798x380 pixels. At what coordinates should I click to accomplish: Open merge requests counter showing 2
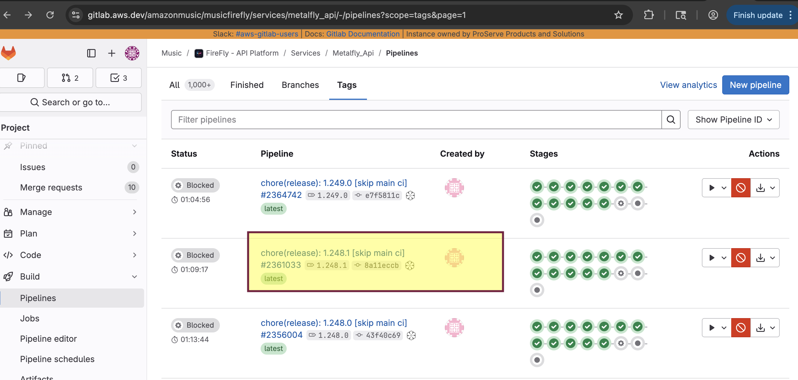click(x=70, y=78)
